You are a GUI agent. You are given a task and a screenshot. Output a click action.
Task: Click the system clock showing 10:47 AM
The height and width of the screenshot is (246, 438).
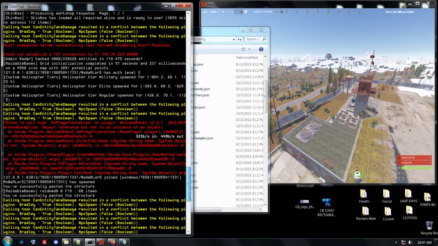click(425, 242)
